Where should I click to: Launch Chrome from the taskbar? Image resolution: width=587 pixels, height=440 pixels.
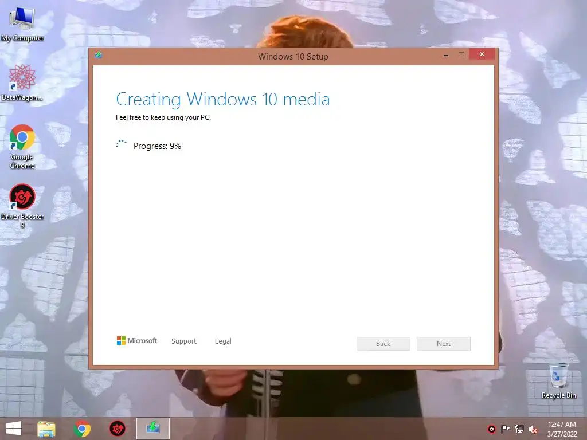82,429
